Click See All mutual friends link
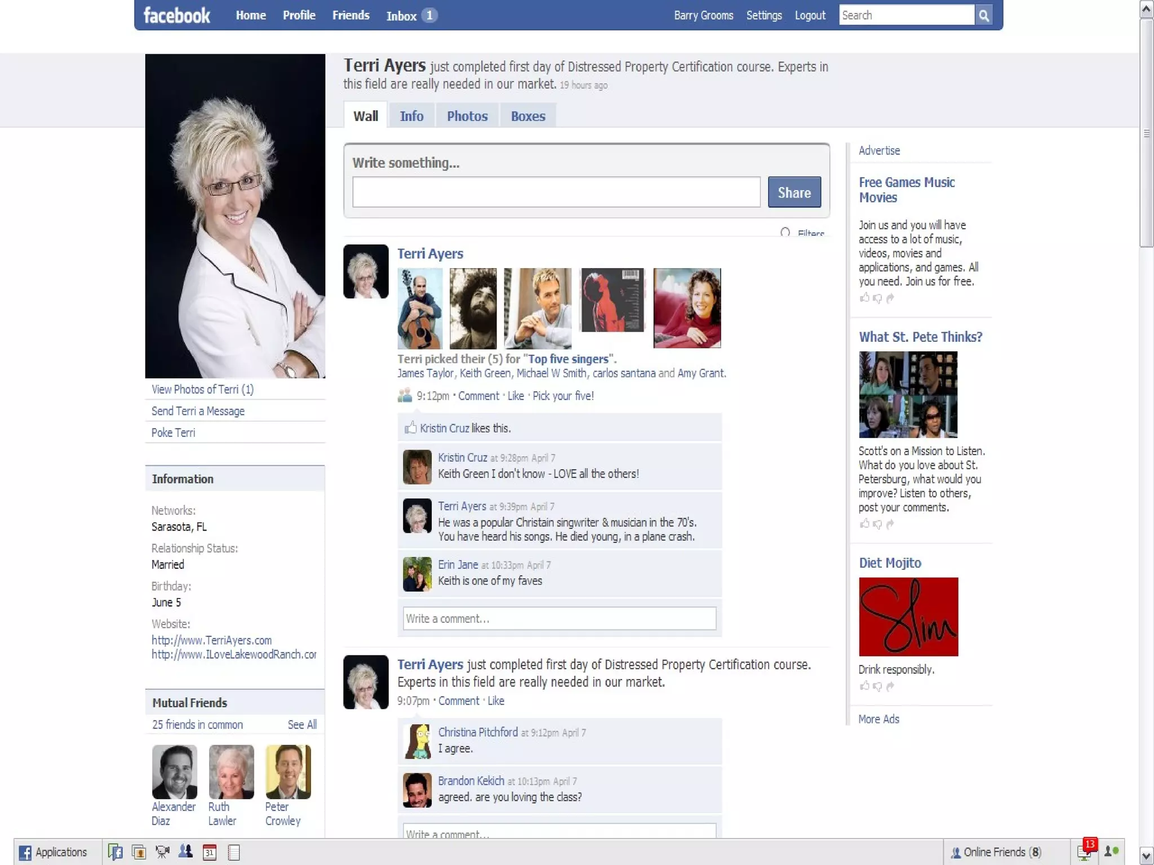This screenshot has width=1154, height=865. click(x=302, y=725)
